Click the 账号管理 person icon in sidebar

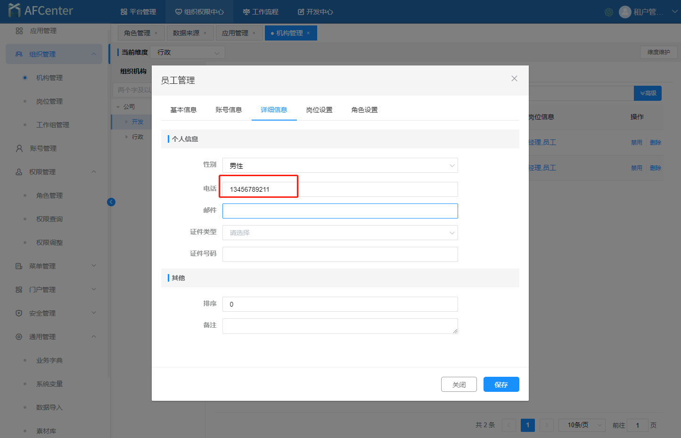tap(19, 148)
